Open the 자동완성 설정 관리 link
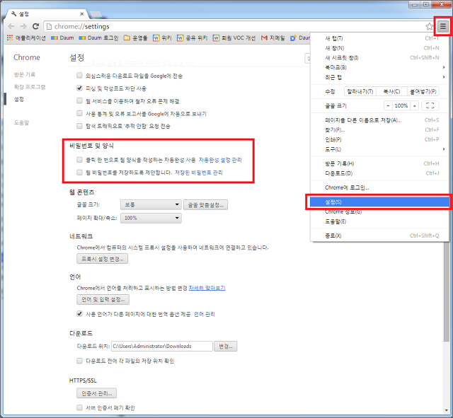This screenshot has width=453, height=418. [x=220, y=160]
